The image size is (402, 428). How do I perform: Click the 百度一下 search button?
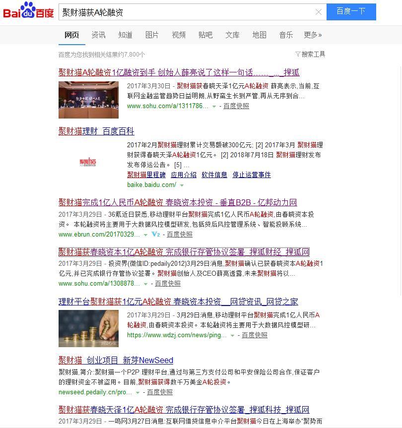351,12
